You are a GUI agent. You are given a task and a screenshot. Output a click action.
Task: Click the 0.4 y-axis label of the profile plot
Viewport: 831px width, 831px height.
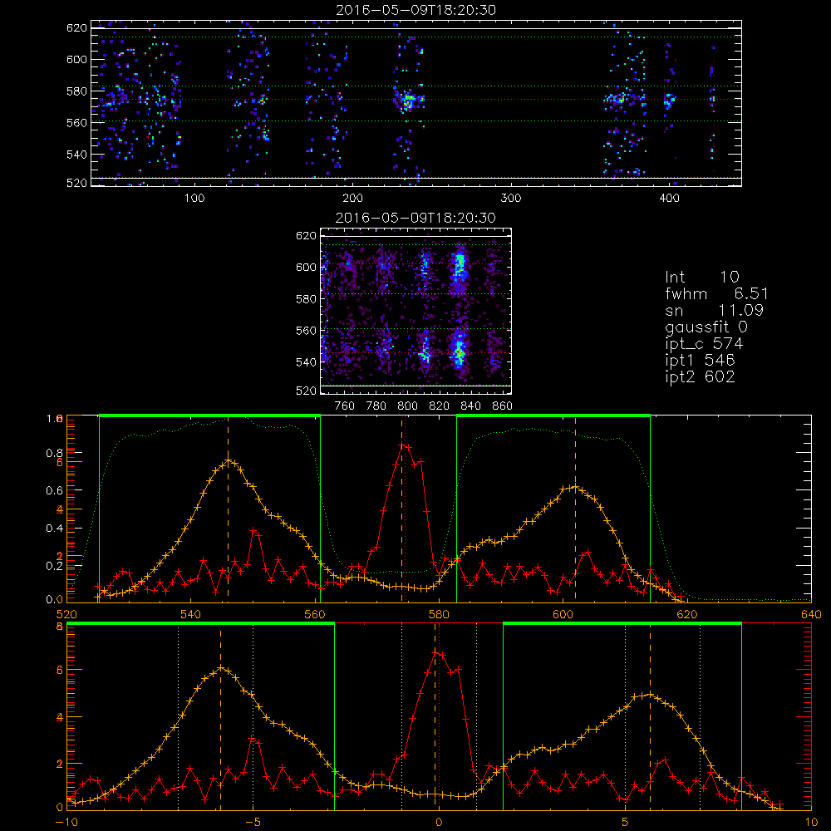click(x=54, y=529)
